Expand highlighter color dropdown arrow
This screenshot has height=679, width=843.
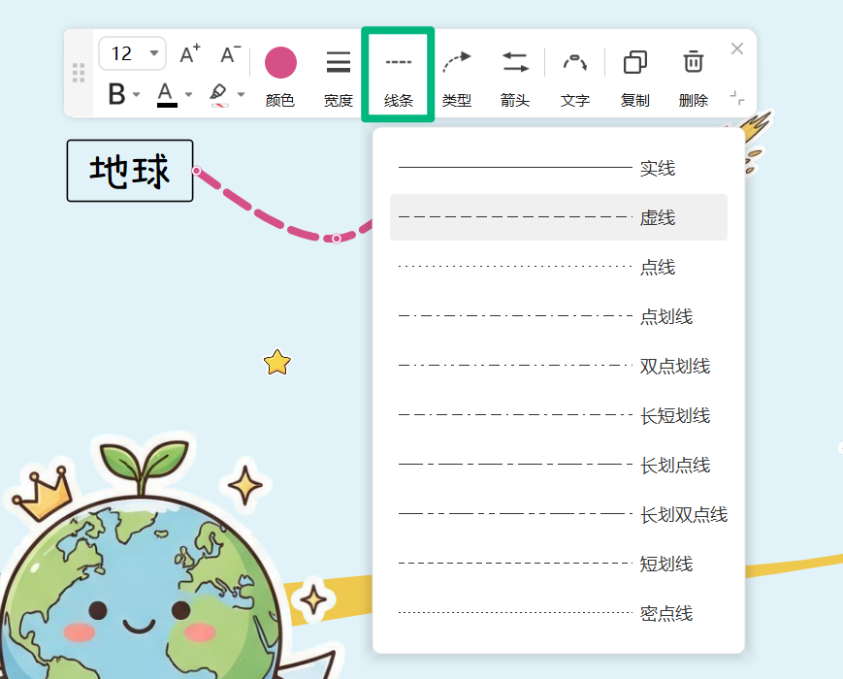(x=241, y=95)
